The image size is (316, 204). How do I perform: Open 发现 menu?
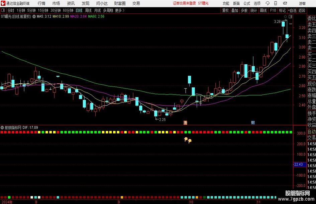86,3
